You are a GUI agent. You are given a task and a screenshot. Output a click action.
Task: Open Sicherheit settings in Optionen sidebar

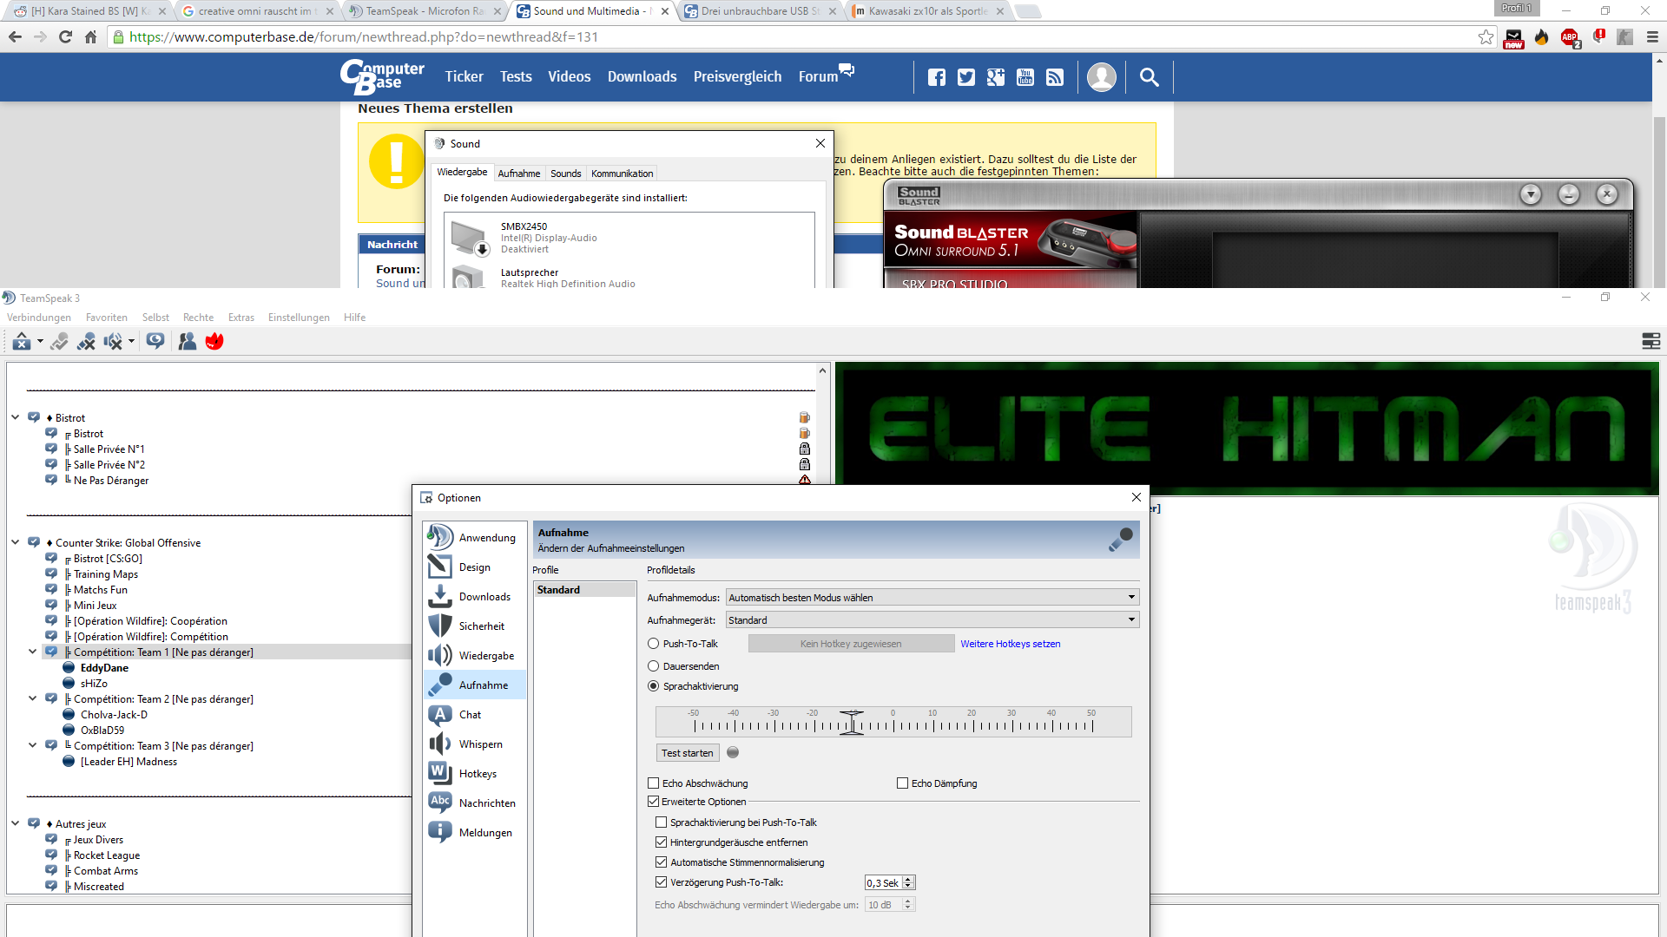(x=474, y=626)
